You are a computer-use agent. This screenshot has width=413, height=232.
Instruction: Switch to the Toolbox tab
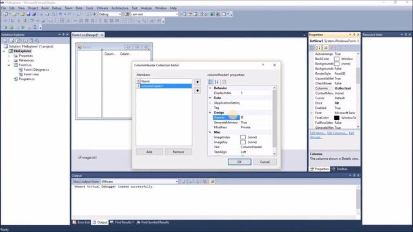340,169
